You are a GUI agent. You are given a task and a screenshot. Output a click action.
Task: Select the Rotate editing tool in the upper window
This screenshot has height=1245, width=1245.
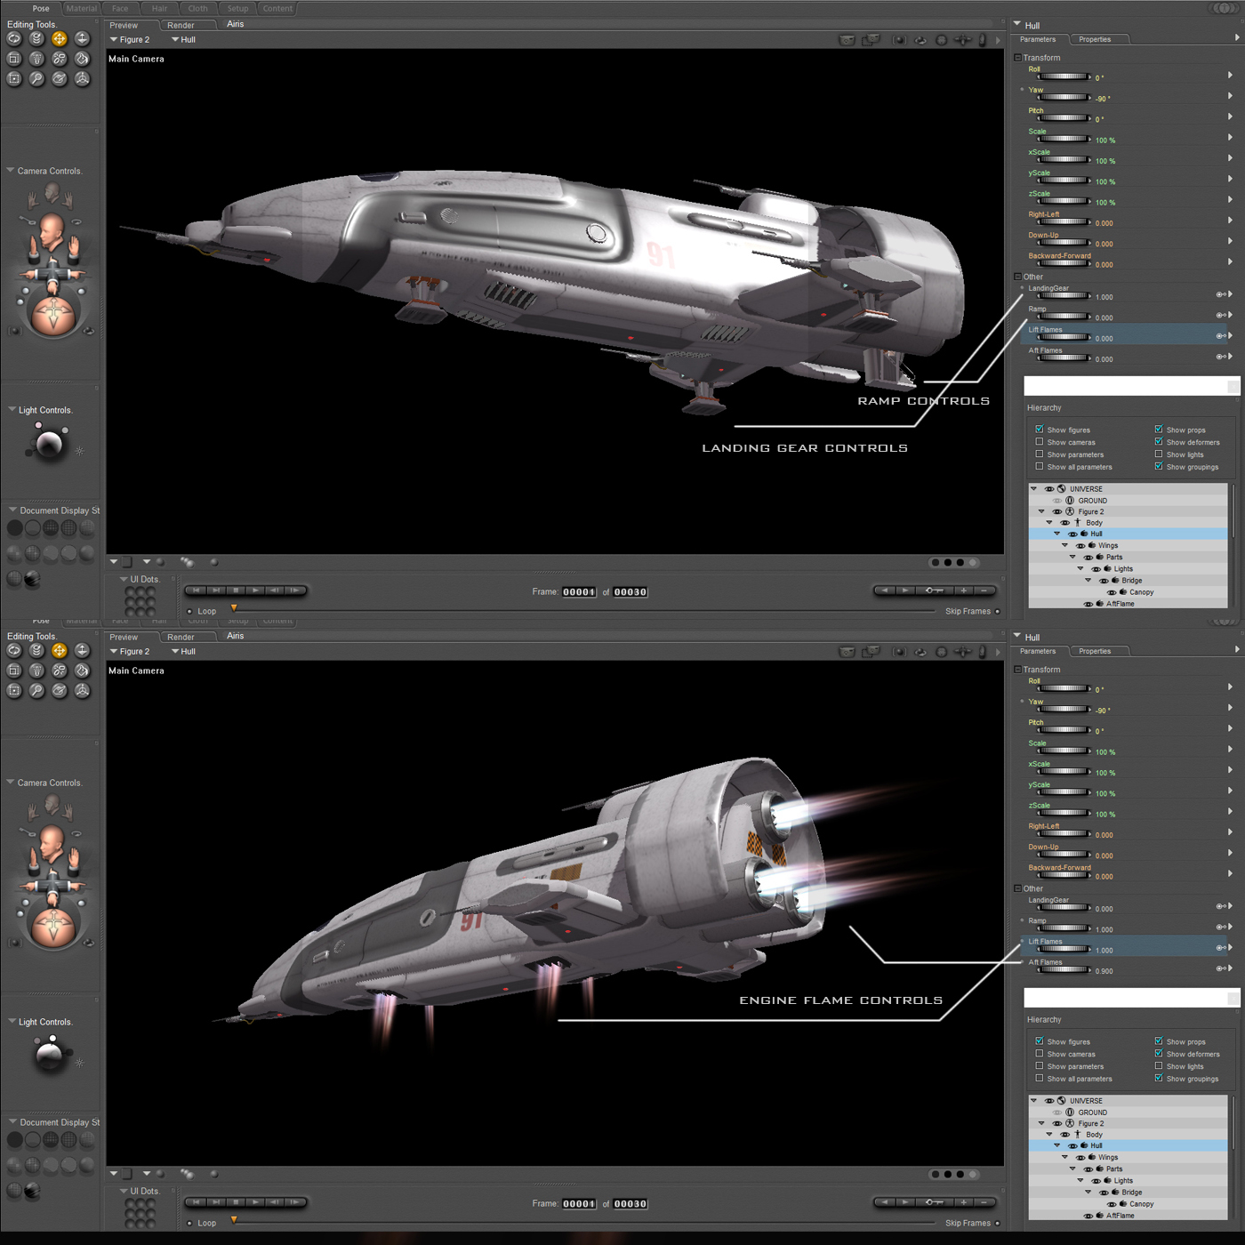coord(14,38)
